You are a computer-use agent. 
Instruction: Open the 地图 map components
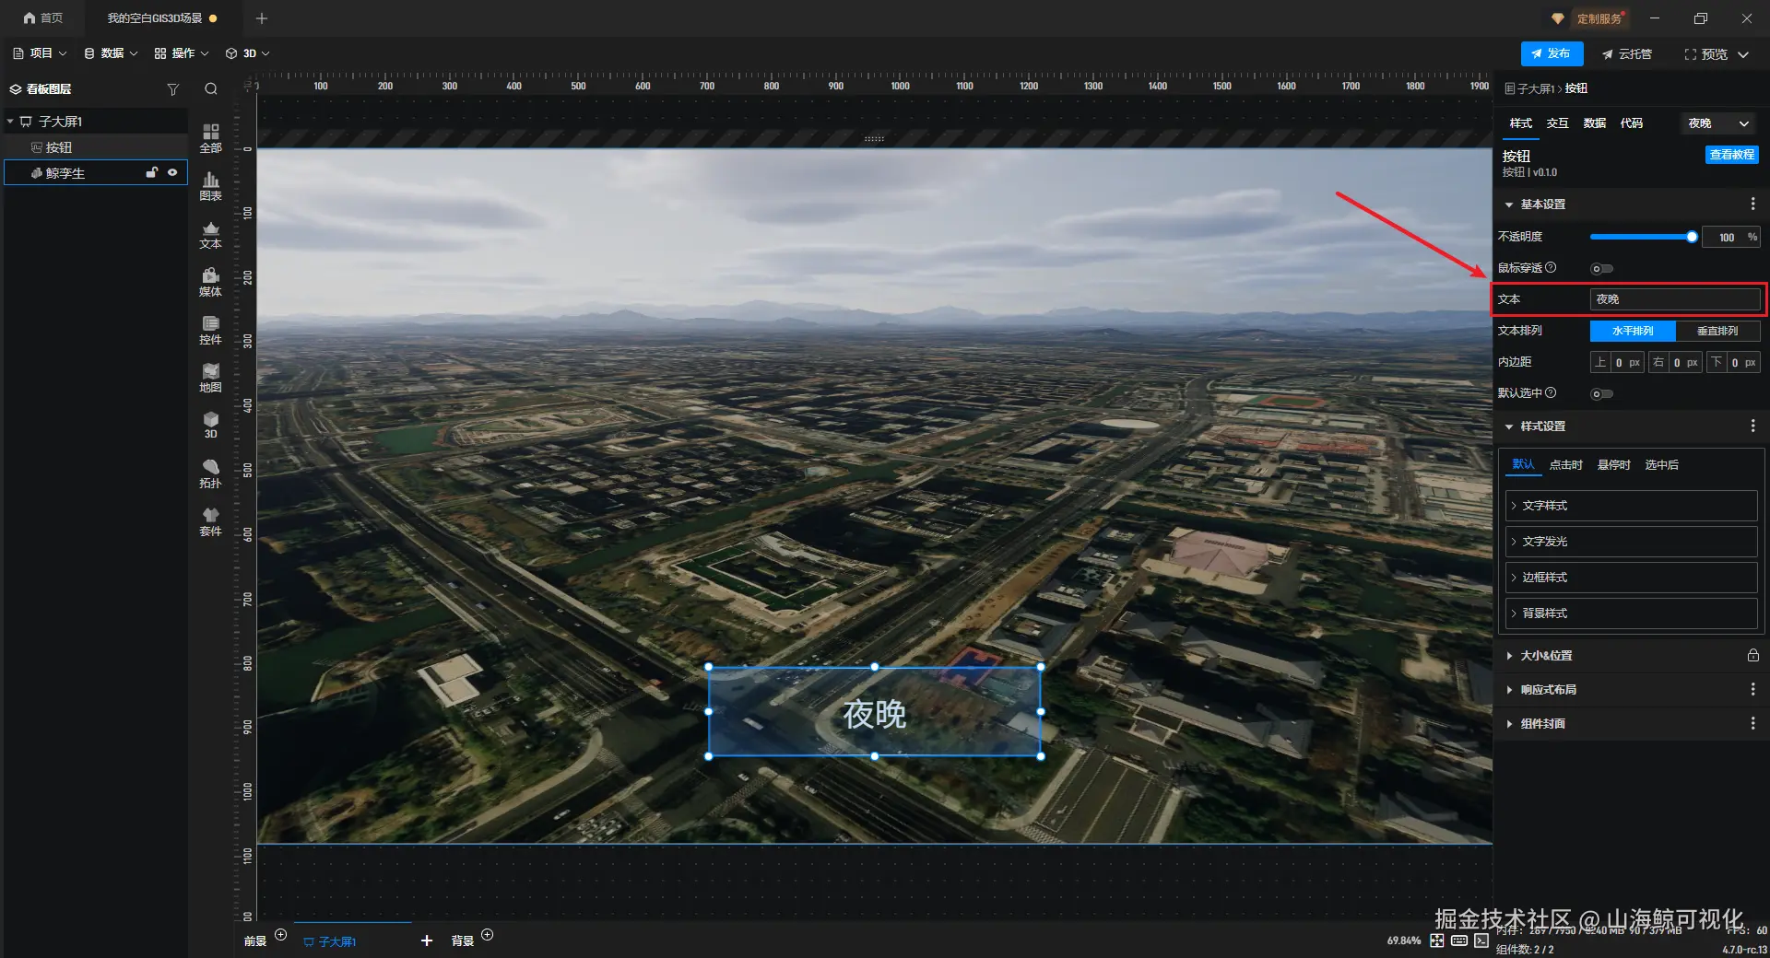[211, 378]
